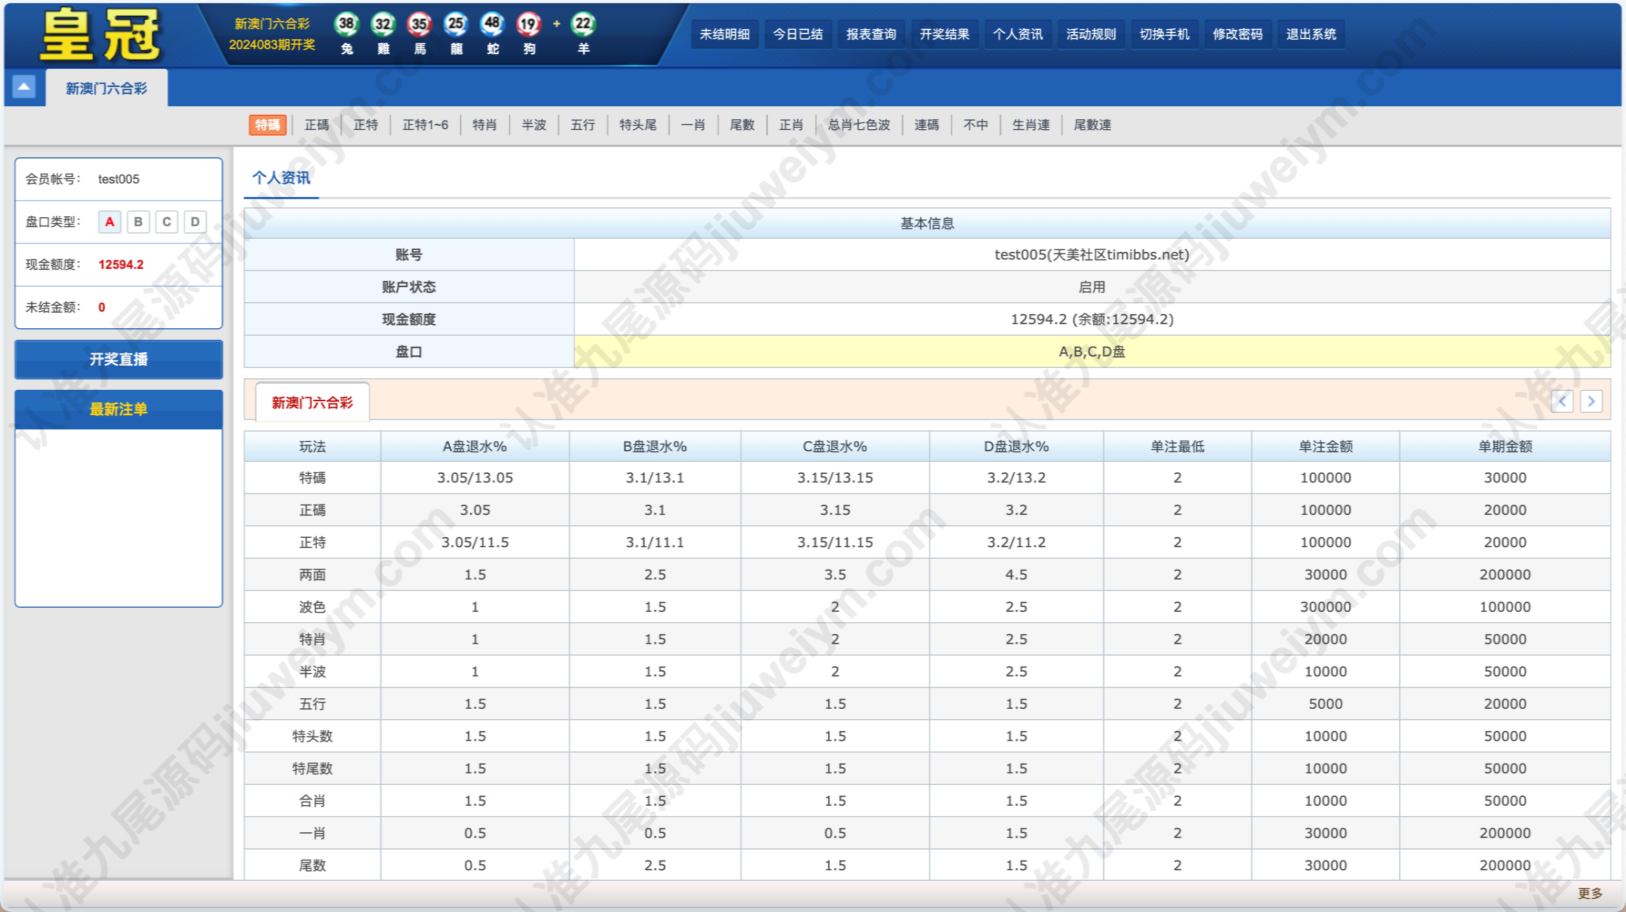Click the special number ball 22

click(583, 24)
